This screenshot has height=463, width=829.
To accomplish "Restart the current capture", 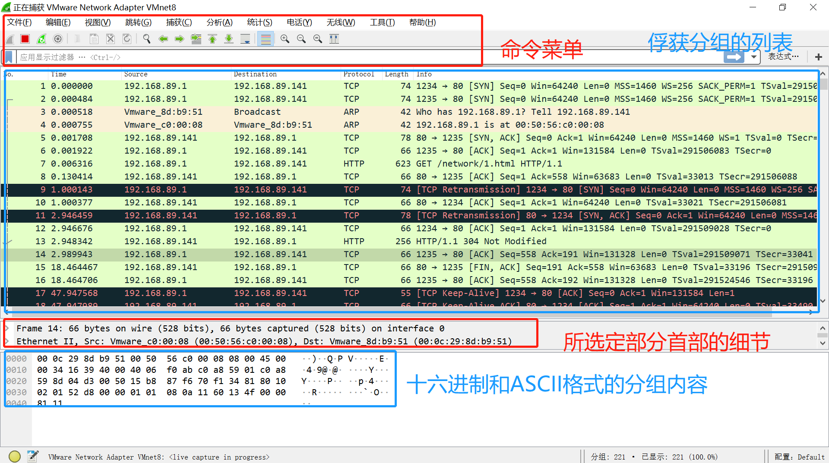I will click(41, 39).
